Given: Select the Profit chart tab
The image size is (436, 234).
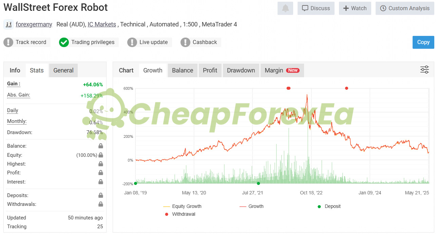Looking at the screenshot, I should [210, 70].
